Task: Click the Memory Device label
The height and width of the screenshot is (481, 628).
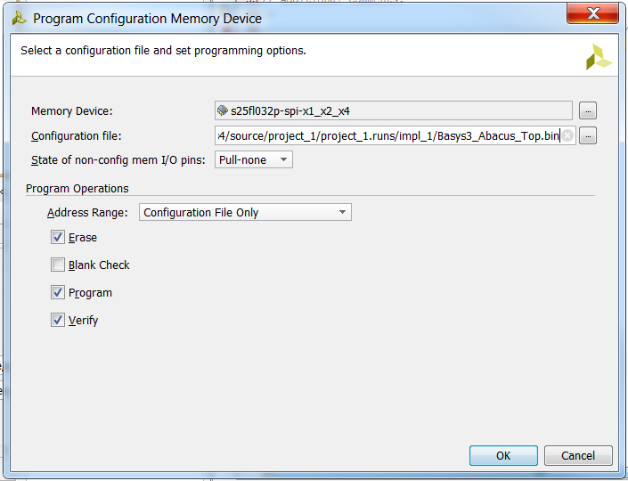Action: coord(72,111)
